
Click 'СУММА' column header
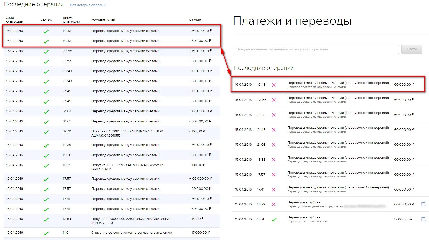click(x=195, y=20)
